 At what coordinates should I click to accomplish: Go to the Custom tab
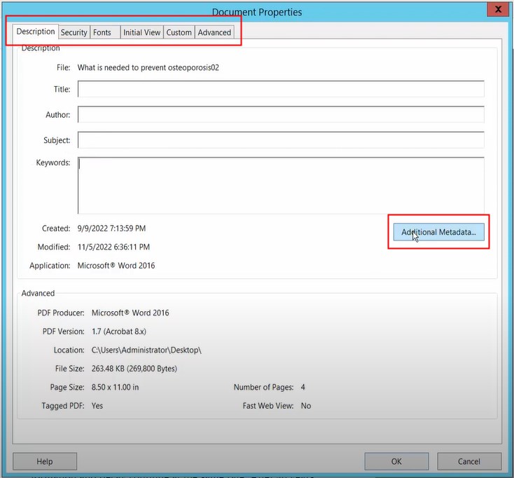(x=179, y=32)
